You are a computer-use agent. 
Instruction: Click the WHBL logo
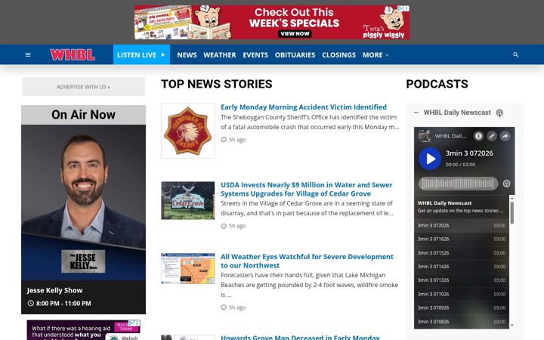click(x=73, y=55)
